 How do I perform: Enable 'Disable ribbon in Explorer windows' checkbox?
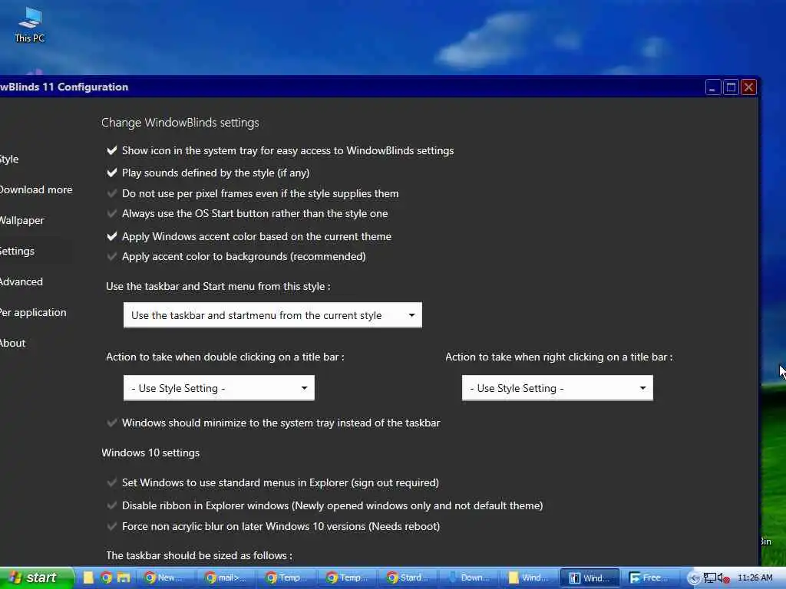coord(112,505)
